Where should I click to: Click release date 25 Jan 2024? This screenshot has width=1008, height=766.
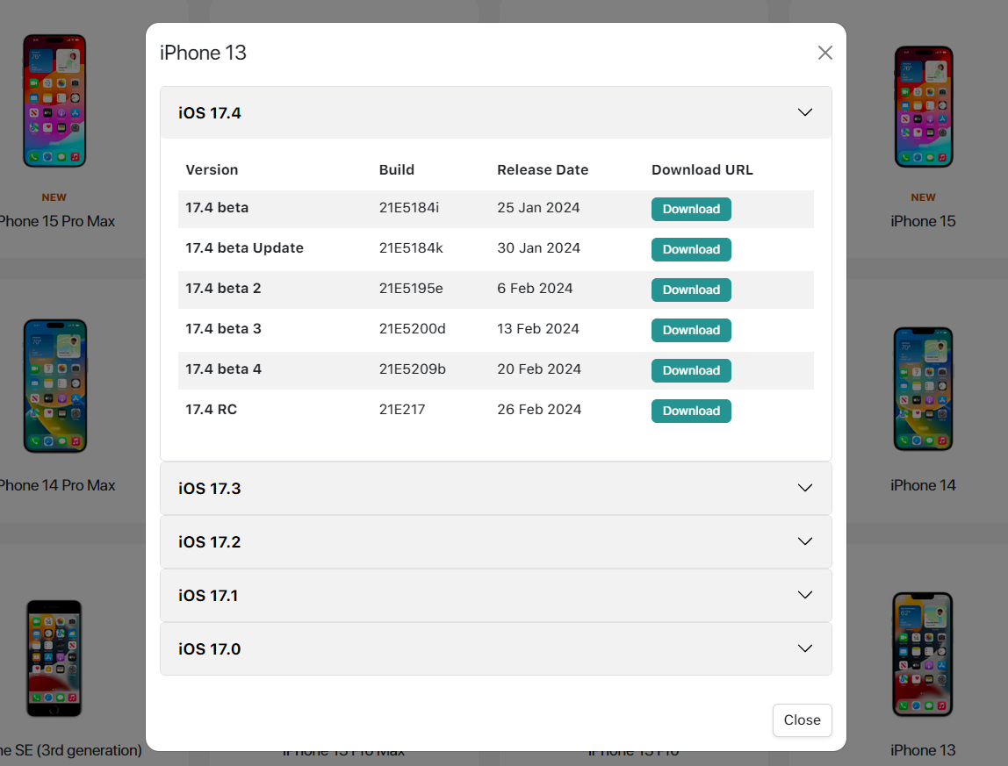538,208
